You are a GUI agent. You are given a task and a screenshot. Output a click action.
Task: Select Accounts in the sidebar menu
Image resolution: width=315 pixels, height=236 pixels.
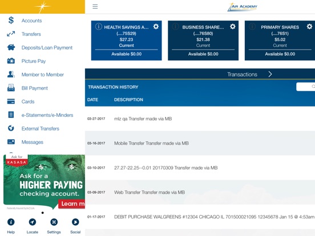tap(31, 21)
